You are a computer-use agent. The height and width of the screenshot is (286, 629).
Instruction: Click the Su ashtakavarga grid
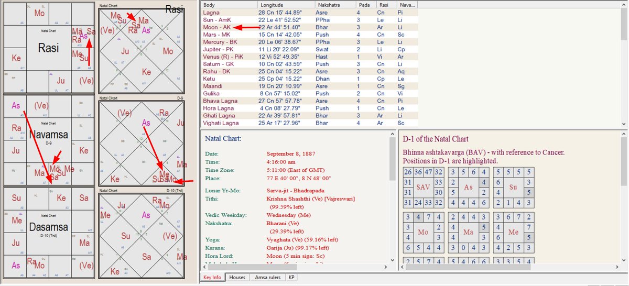coord(515,186)
